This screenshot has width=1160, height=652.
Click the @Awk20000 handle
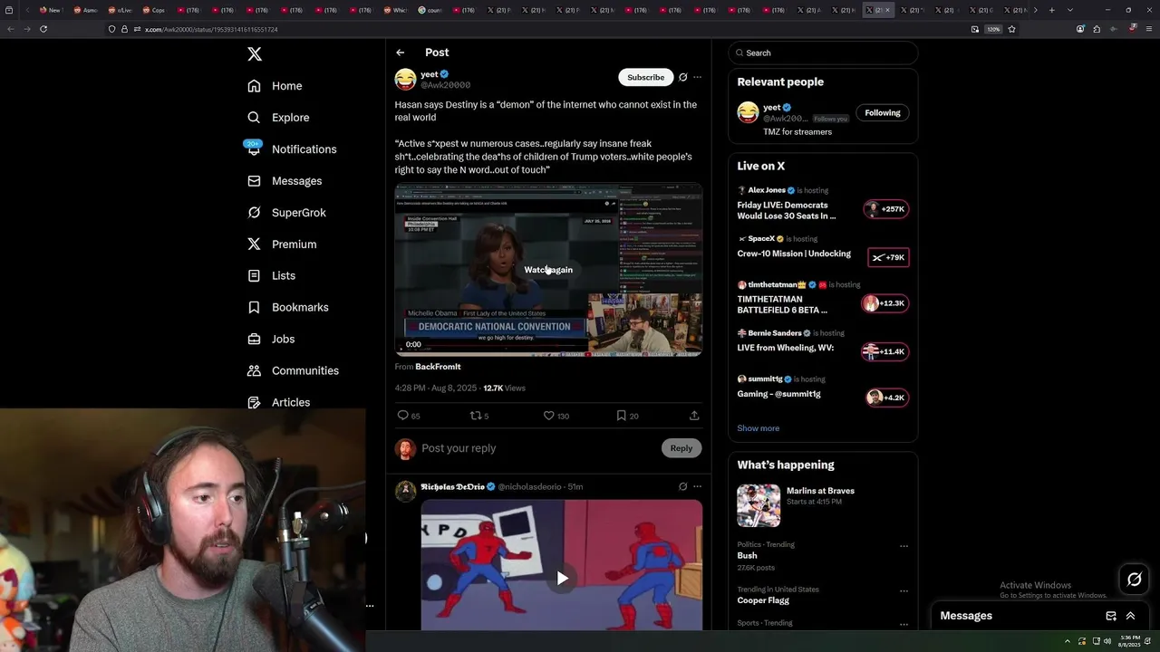[x=445, y=85]
